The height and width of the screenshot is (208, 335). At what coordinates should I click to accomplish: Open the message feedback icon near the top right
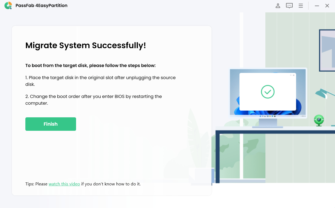tap(289, 5)
